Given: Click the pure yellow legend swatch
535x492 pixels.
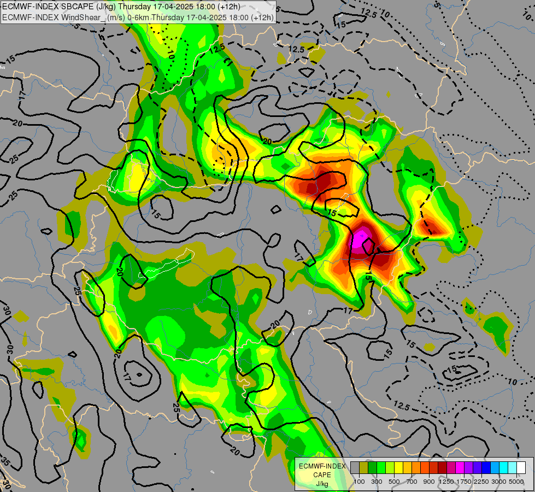Looking at the screenshot, I should point(398,467).
